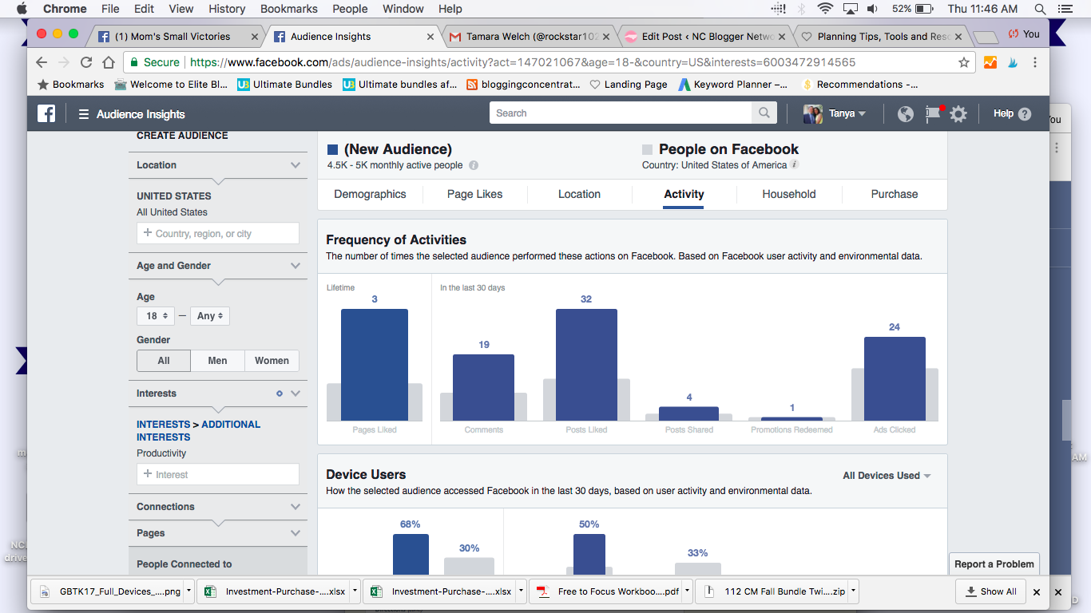Click Report a Problem button
Image resolution: width=1091 pixels, height=613 pixels.
coord(994,564)
